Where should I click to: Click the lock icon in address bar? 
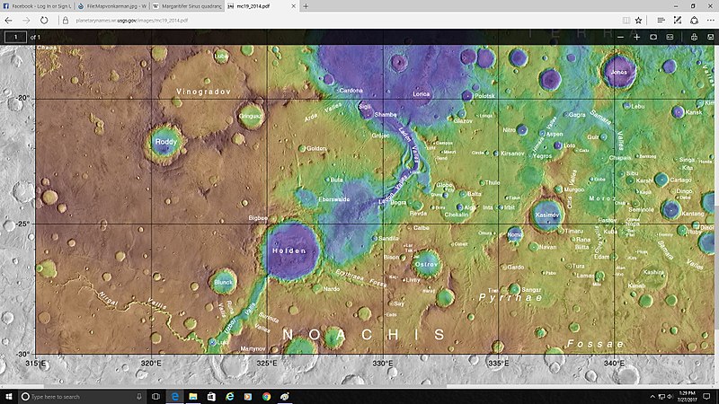click(66, 21)
